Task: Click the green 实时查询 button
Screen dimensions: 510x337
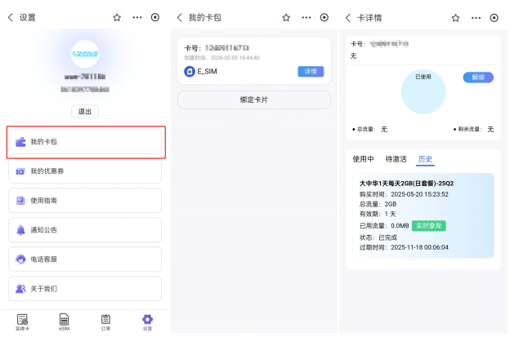Action: click(x=428, y=226)
